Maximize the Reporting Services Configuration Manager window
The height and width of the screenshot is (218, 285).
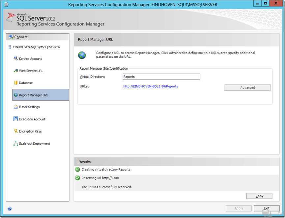click(265, 3)
